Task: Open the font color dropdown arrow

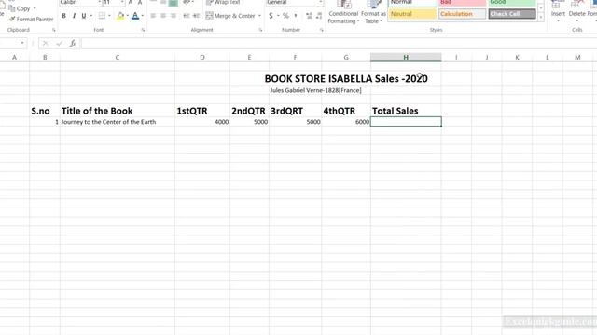Action: tap(143, 16)
